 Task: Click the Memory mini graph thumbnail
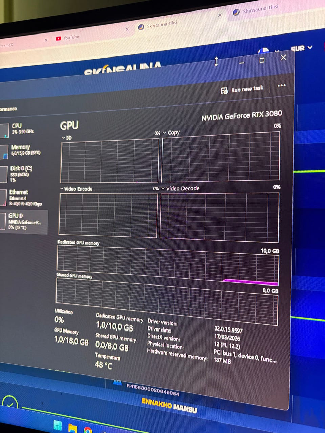coord(4,152)
